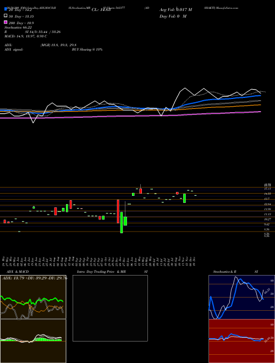Click the '50 Day = 13.15' legend text
This screenshot has height=363, width=275.
pyautogui.click(x=21, y=16)
